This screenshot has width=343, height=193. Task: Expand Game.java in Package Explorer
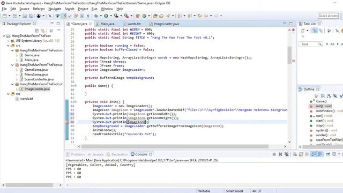tap(17, 55)
